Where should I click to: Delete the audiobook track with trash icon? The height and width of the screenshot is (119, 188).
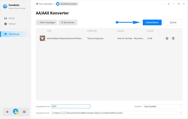[173, 38]
